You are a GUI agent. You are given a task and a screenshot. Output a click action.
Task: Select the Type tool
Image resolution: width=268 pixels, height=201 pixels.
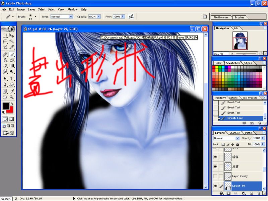tap(12, 79)
